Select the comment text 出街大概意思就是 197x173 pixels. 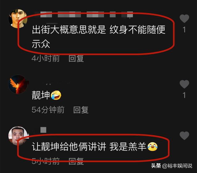click(x=69, y=30)
